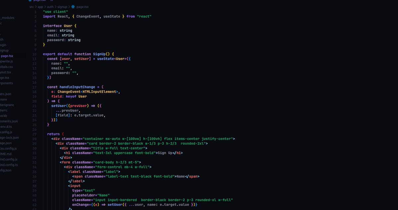Open the 'src' breadcrumb segment

(32, 7)
